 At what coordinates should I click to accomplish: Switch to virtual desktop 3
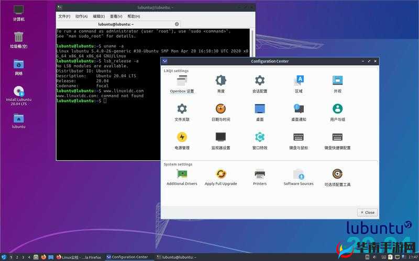[x=23, y=257]
